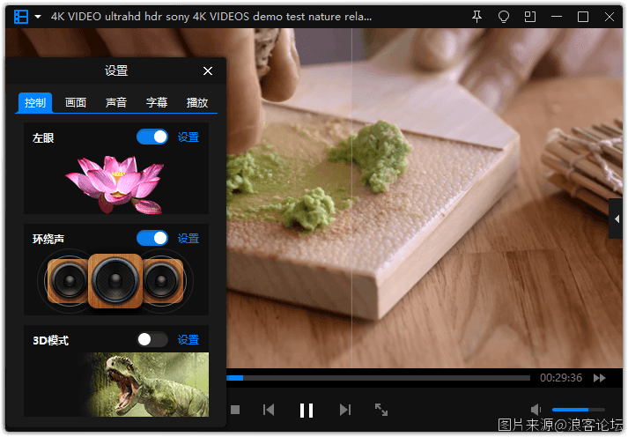Screen dimensions: 628x437
Task: Click the 00:29:36 time display
Action: pyautogui.click(x=561, y=378)
